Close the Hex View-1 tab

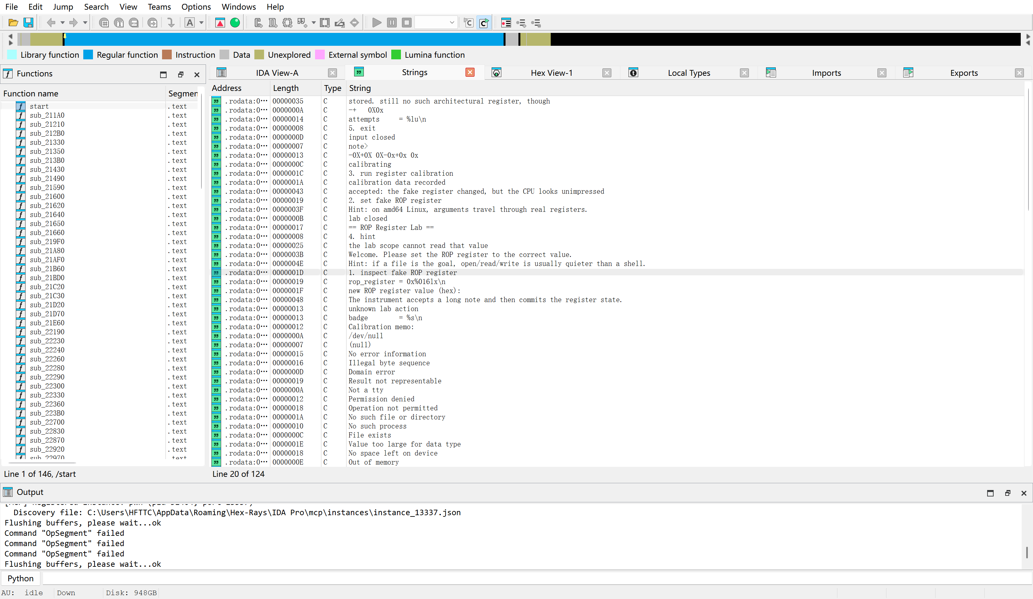(607, 73)
